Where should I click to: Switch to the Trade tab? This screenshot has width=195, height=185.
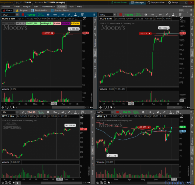click(16, 7)
